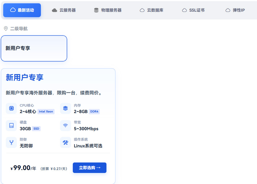Click the ¥99.00/年 price
The width and height of the screenshot is (257, 184).
23,168
